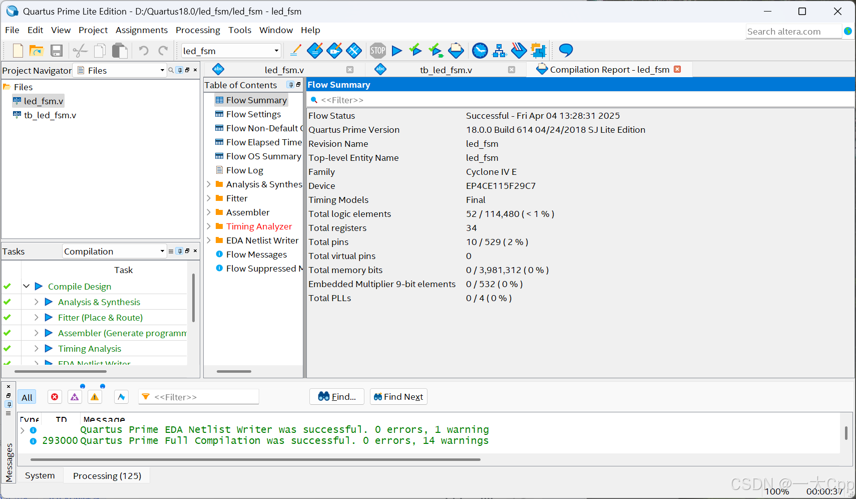The image size is (856, 499).
Task: Click the Find Next button
Action: point(398,397)
